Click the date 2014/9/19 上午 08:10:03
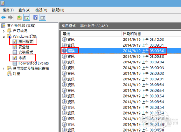181x132 pixels. click(143, 39)
